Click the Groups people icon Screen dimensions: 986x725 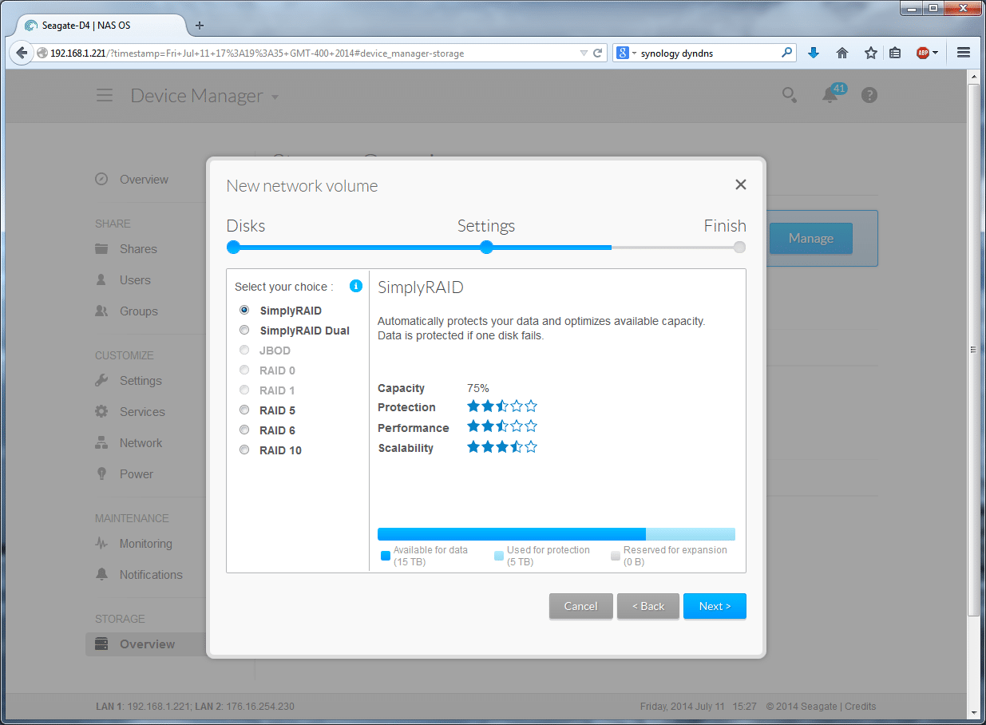(101, 311)
